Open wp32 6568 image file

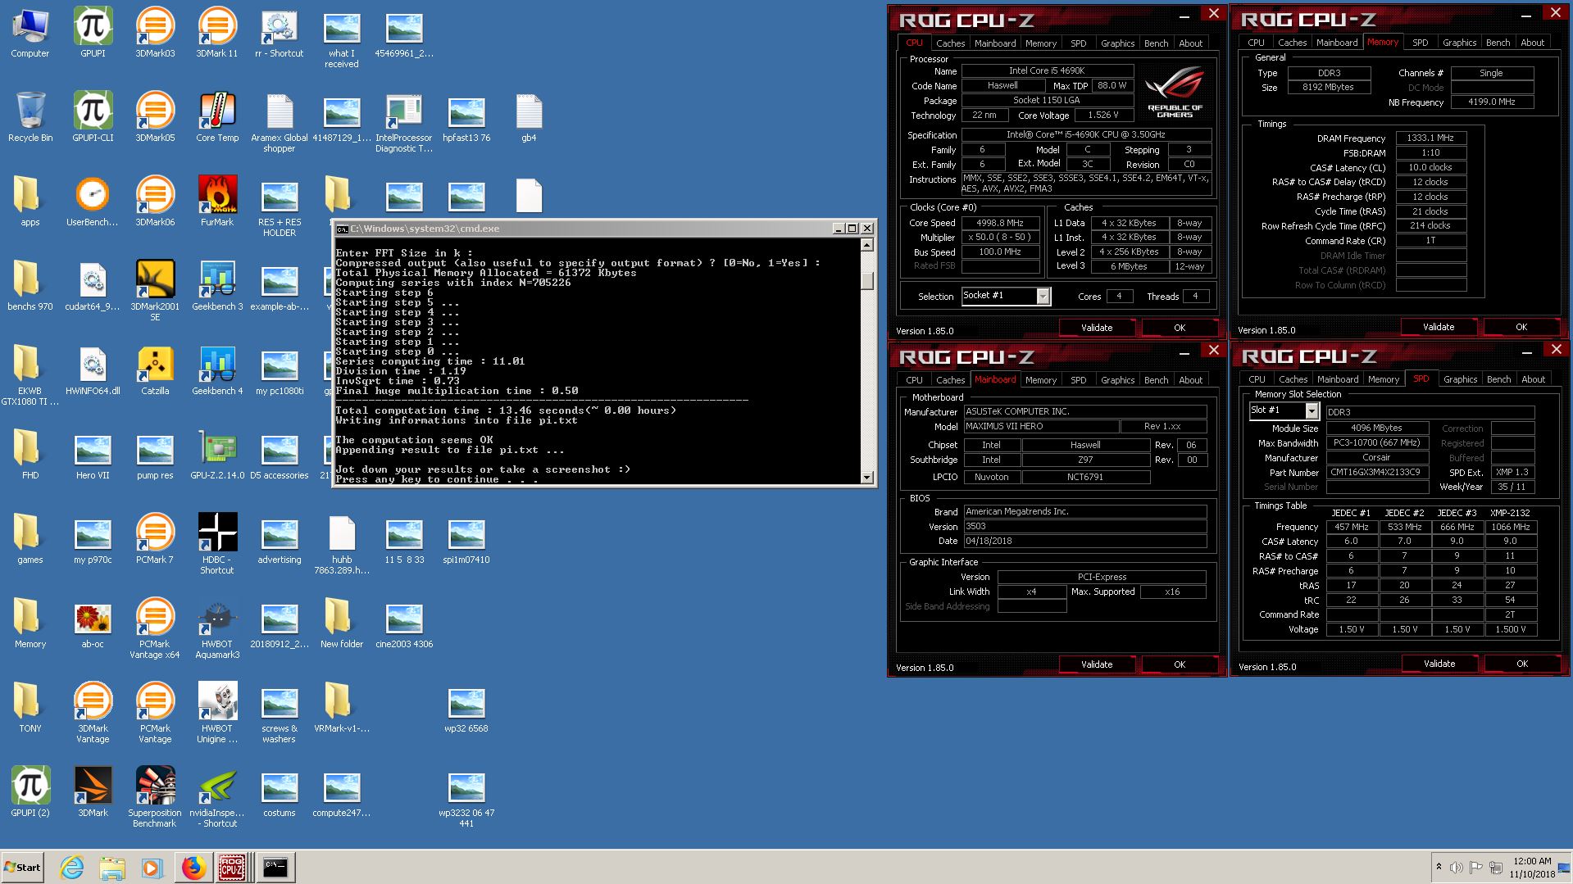pos(466,708)
